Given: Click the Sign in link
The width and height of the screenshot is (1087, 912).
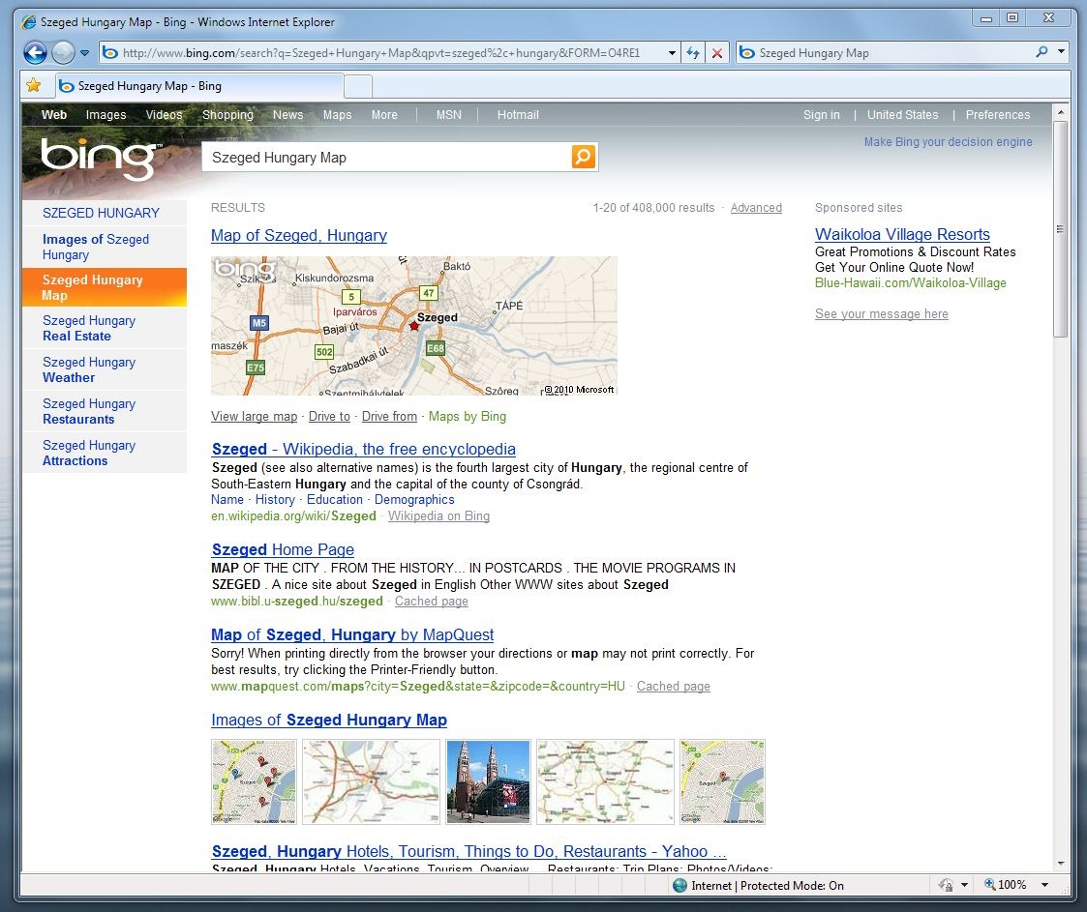Looking at the screenshot, I should pos(821,115).
